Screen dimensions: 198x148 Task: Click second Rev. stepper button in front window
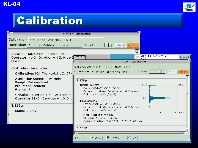(x=164, y=72)
